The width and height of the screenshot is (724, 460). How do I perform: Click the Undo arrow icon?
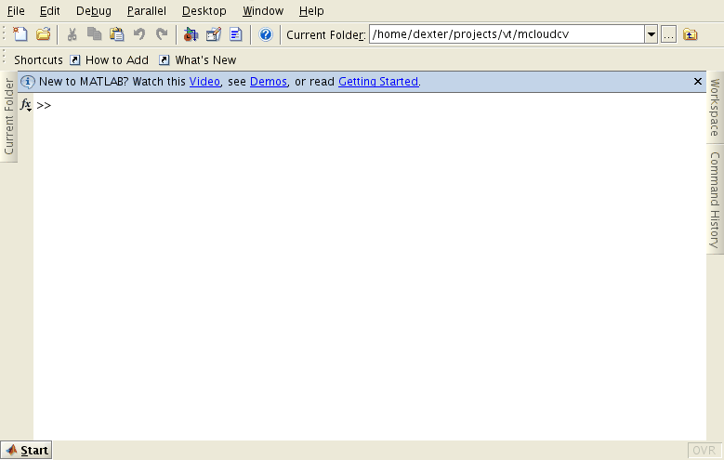click(x=139, y=34)
